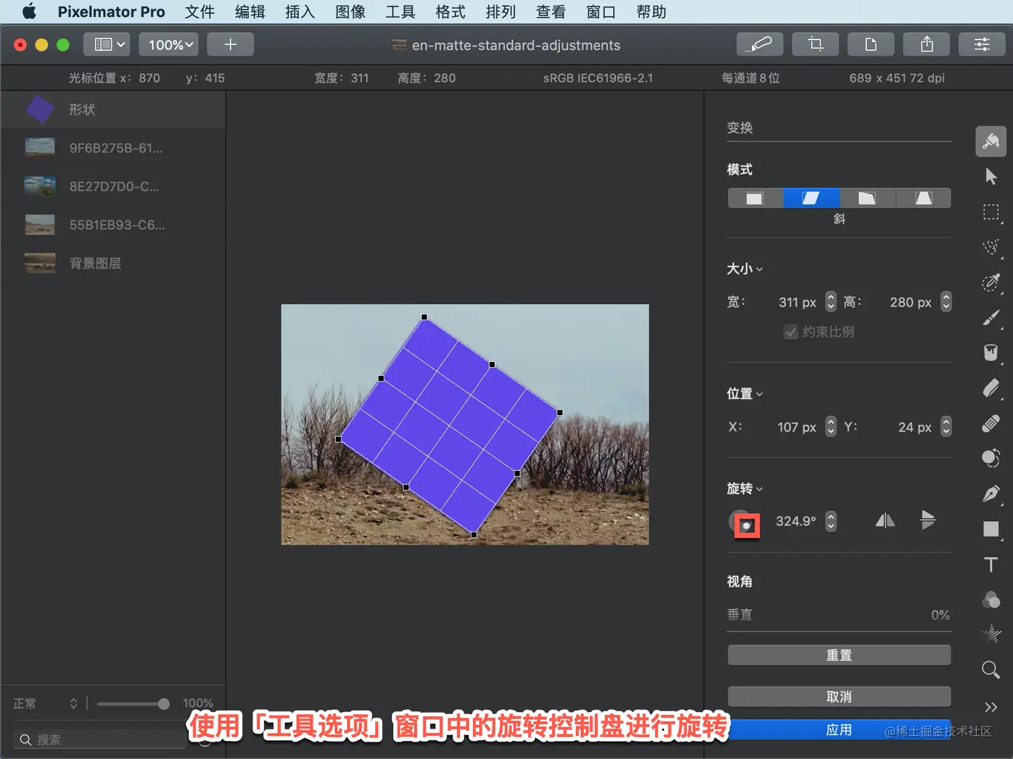Select the Shape rectangle tool

click(x=991, y=529)
